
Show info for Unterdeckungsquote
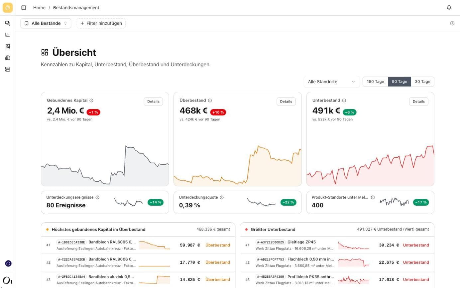pyautogui.click(x=222, y=197)
